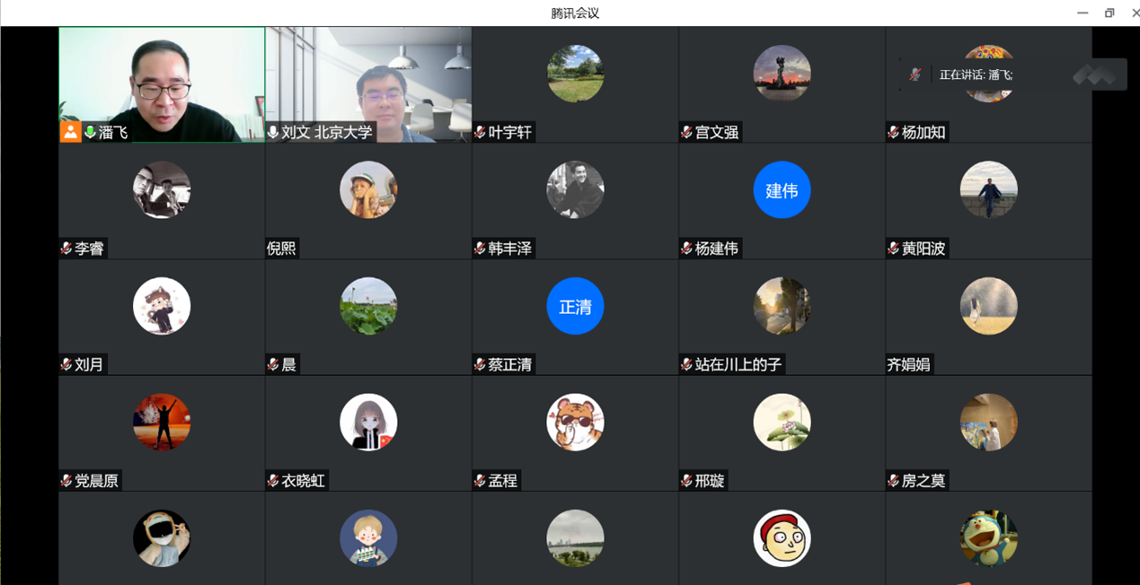Click the green active microphone icon for 潘飞
This screenshot has height=585, width=1140.
click(x=90, y=132)
